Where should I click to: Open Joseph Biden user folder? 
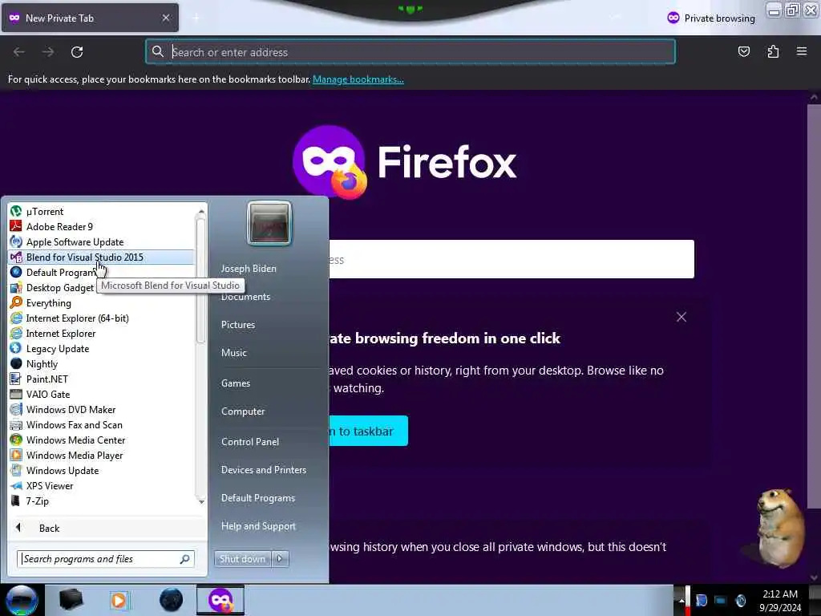click(249, 268)
